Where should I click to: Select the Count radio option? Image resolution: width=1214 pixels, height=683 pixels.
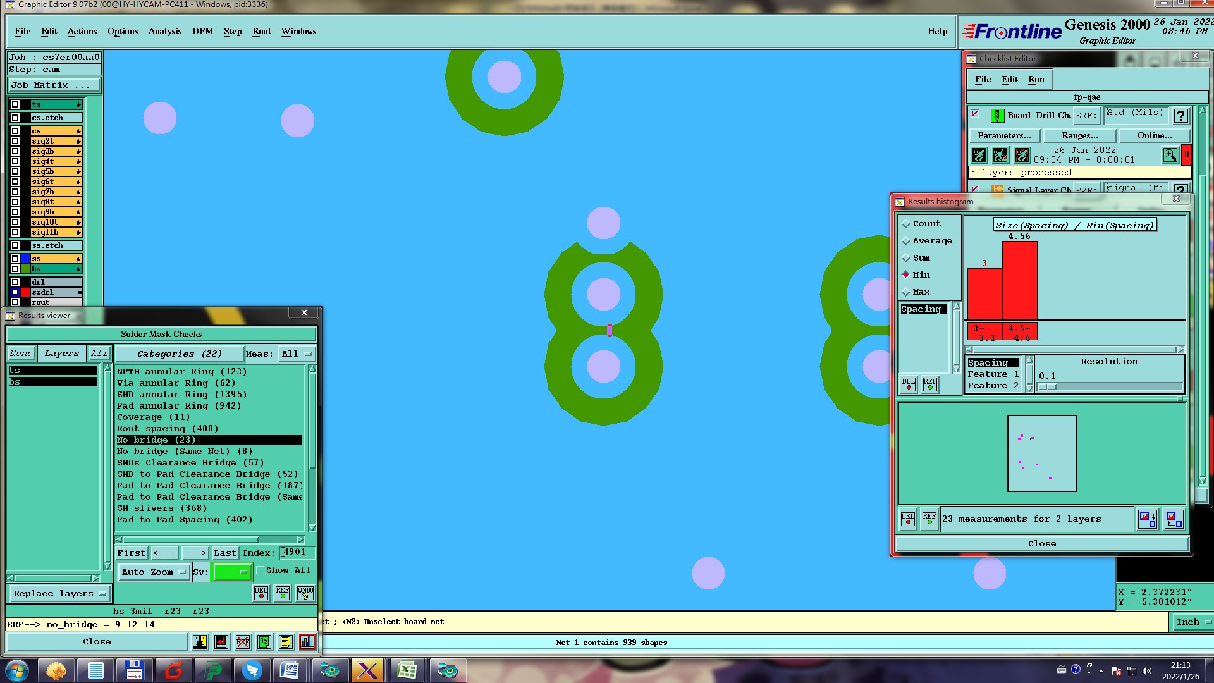(906, 224)
